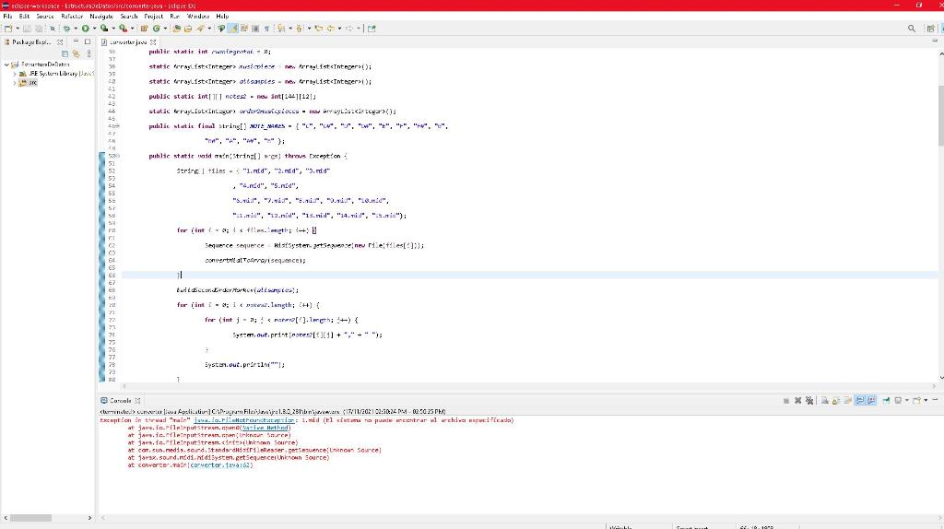Click the Open Perspective icon

pyautogui.click(x=931, y=29)
